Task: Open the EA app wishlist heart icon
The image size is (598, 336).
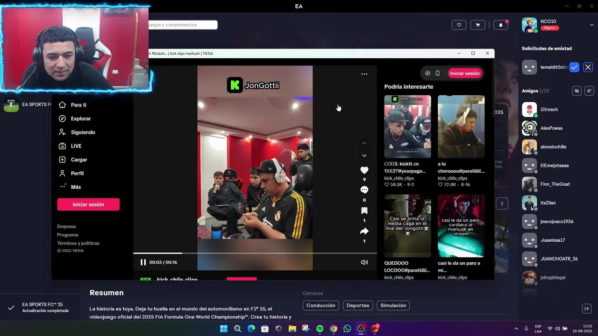Action: (459, 25)
